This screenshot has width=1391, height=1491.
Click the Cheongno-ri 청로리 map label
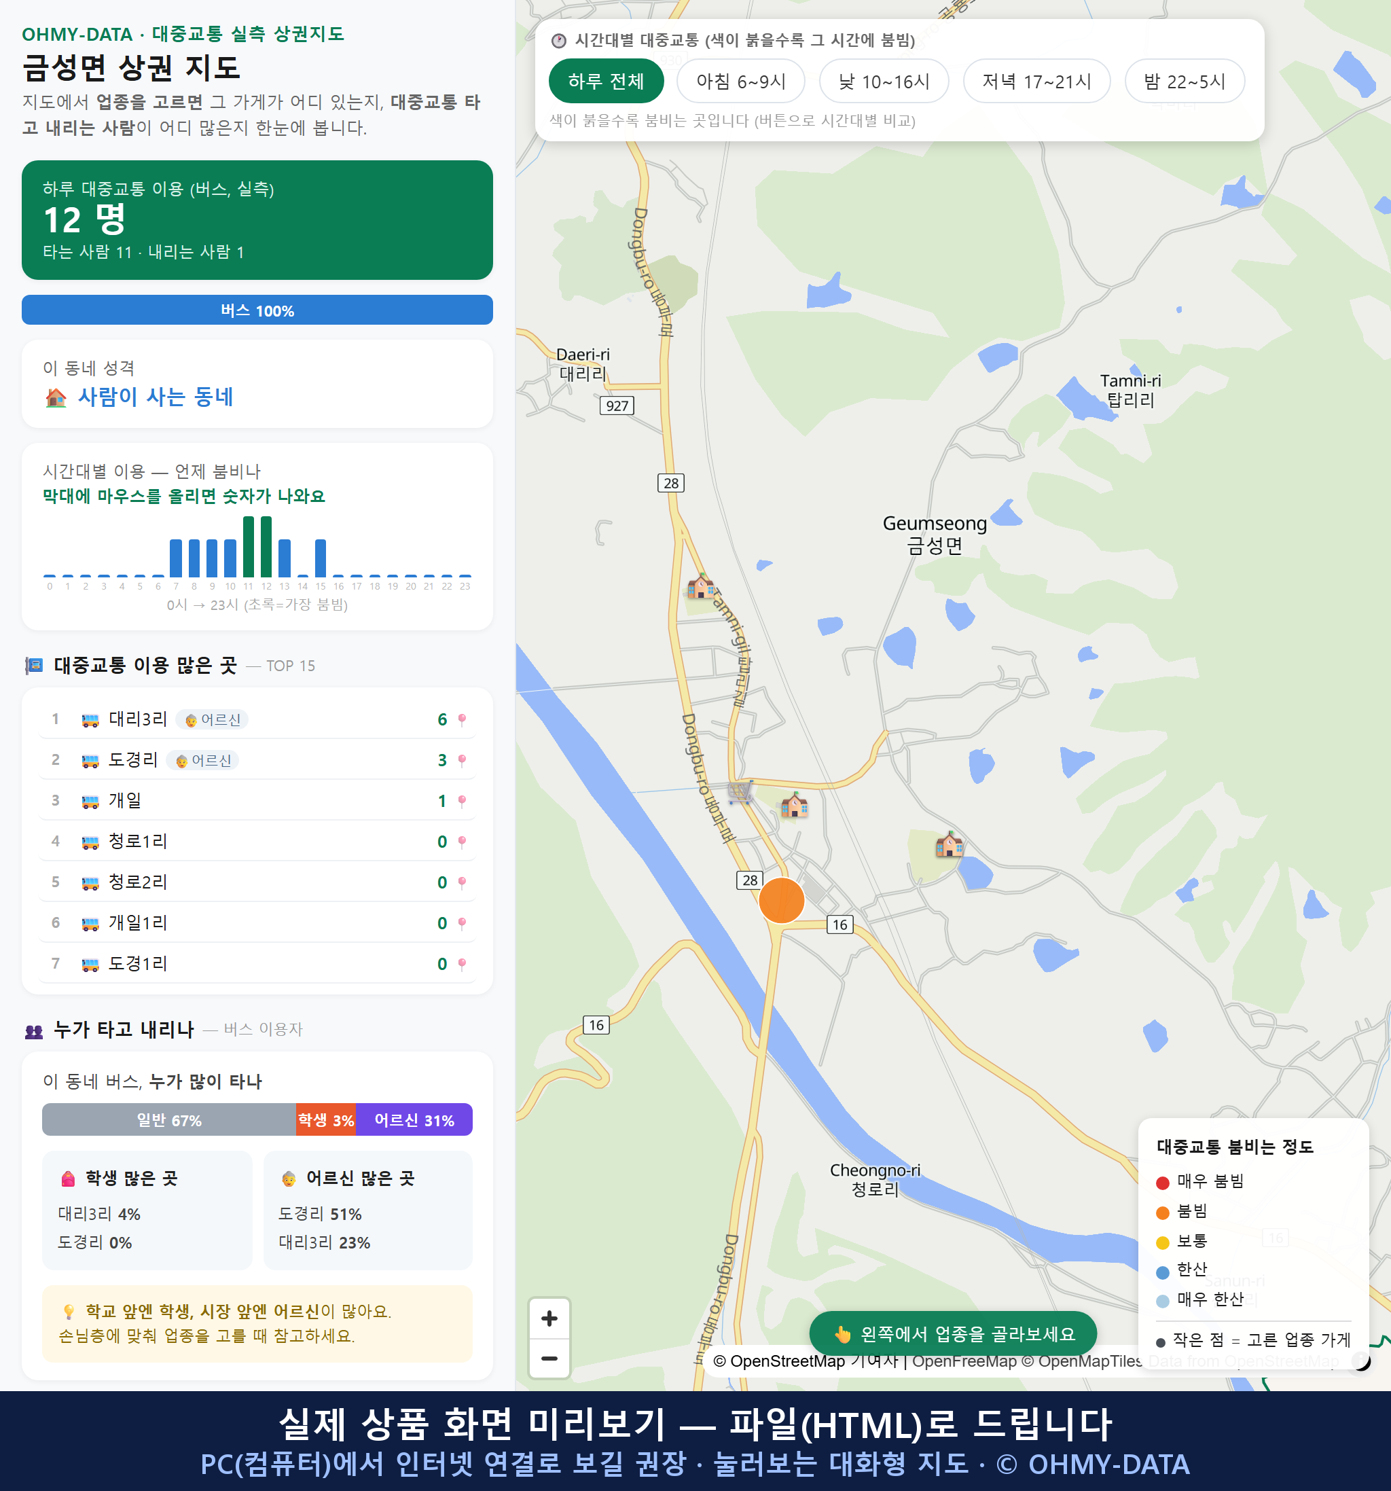pyautogui.click(x=874, y=1180)
